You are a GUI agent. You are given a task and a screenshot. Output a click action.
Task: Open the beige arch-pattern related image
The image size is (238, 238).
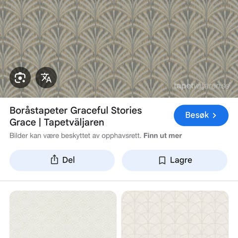175,214
